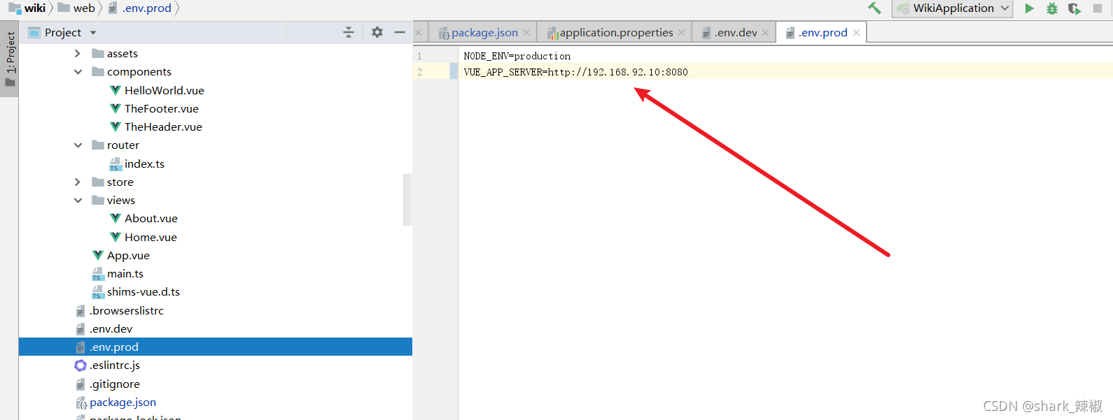Close the package.json tab
The width and height of the screenshot is (1113, 420).
526,33
